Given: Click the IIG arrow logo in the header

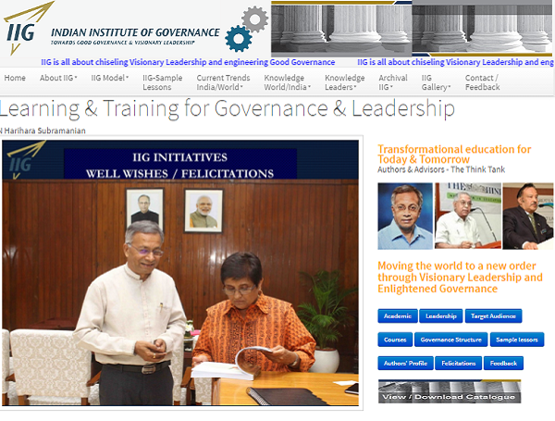Looking at the screenshot, I should point(27,29).
